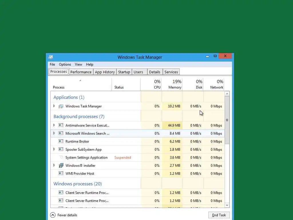Screen dimensions: 293x220
Task: Click the scrollbar up arrow
Action: point(227,94)
